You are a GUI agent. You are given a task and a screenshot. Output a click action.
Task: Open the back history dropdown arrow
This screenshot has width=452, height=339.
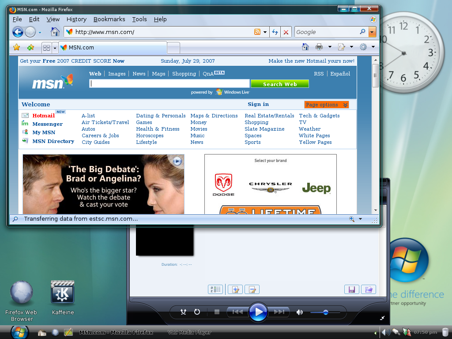click(x=40, y=33)
